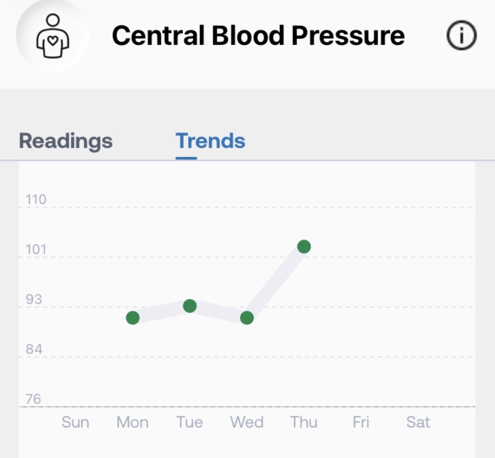This screenshot has width=495, height=458.
Task: Open the info icon next to title
Action: pyautogui.click(x=462, y=36)
